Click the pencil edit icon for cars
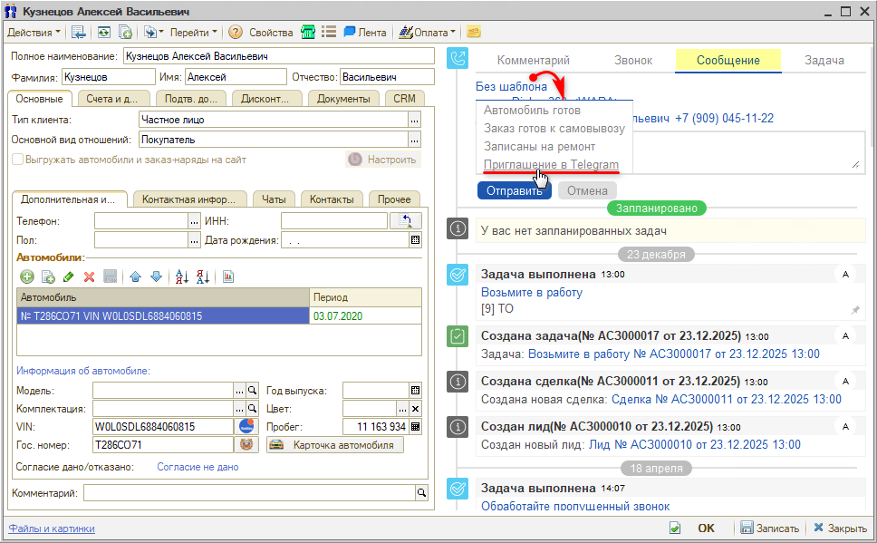877x543 pixels. point(68,276)
